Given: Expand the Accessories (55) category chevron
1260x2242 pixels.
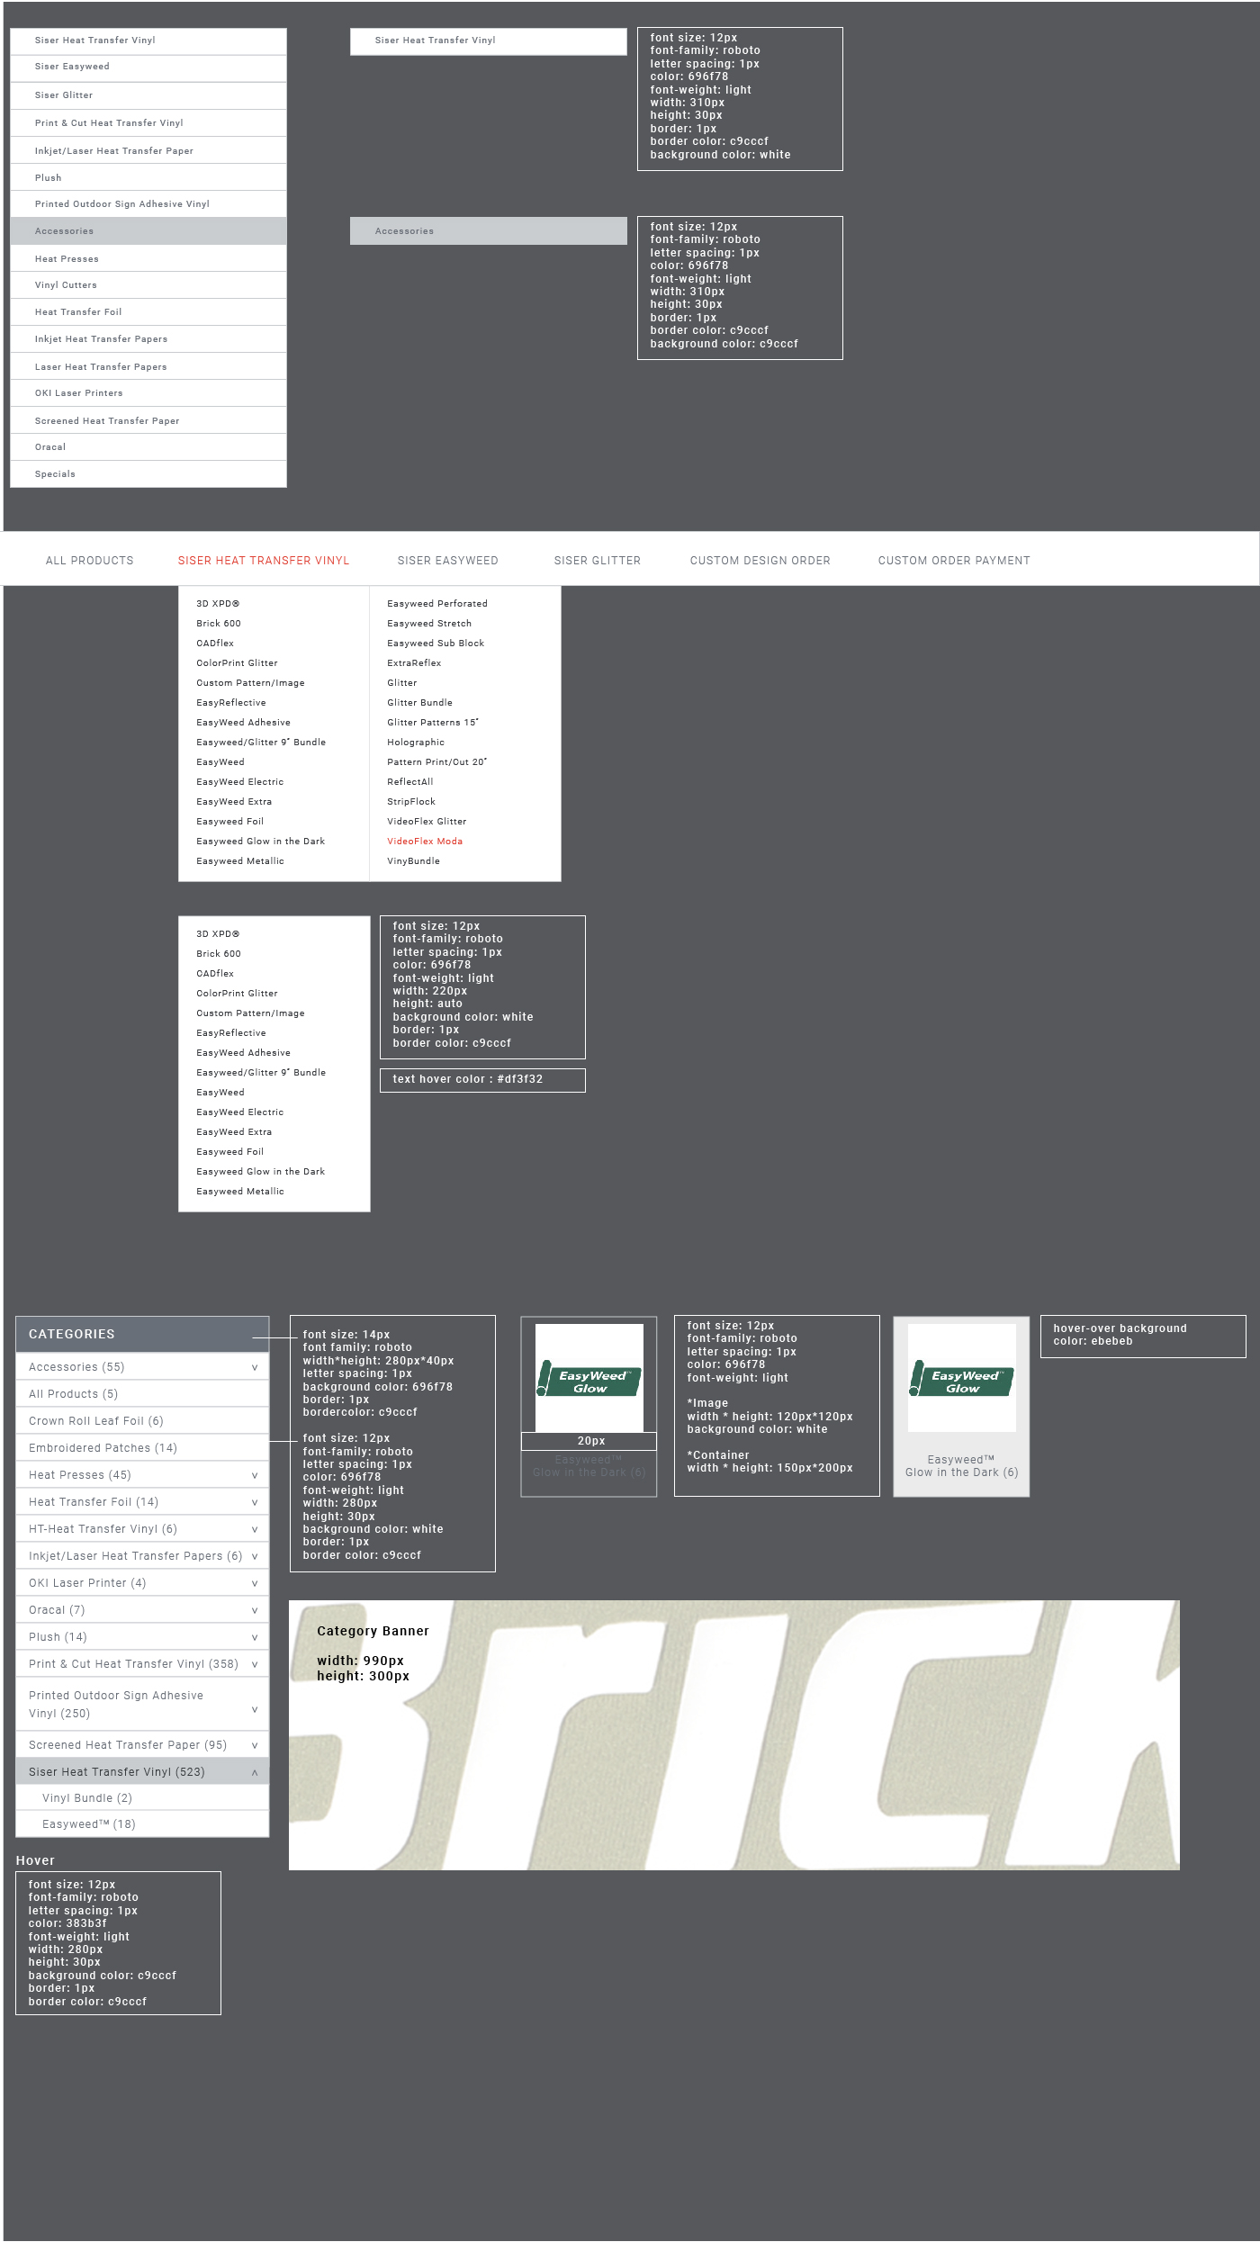Looking at the screenshot, I should (x=255, y=1367).
